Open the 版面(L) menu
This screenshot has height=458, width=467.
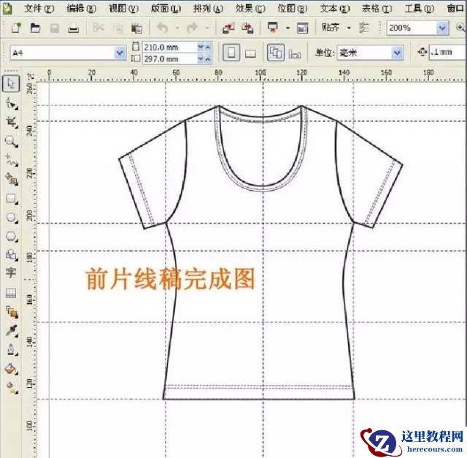(166, 8)
